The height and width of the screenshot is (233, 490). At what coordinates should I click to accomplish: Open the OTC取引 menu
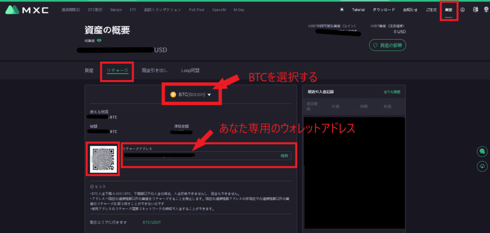pyautogui.click(x=95, y=10)
